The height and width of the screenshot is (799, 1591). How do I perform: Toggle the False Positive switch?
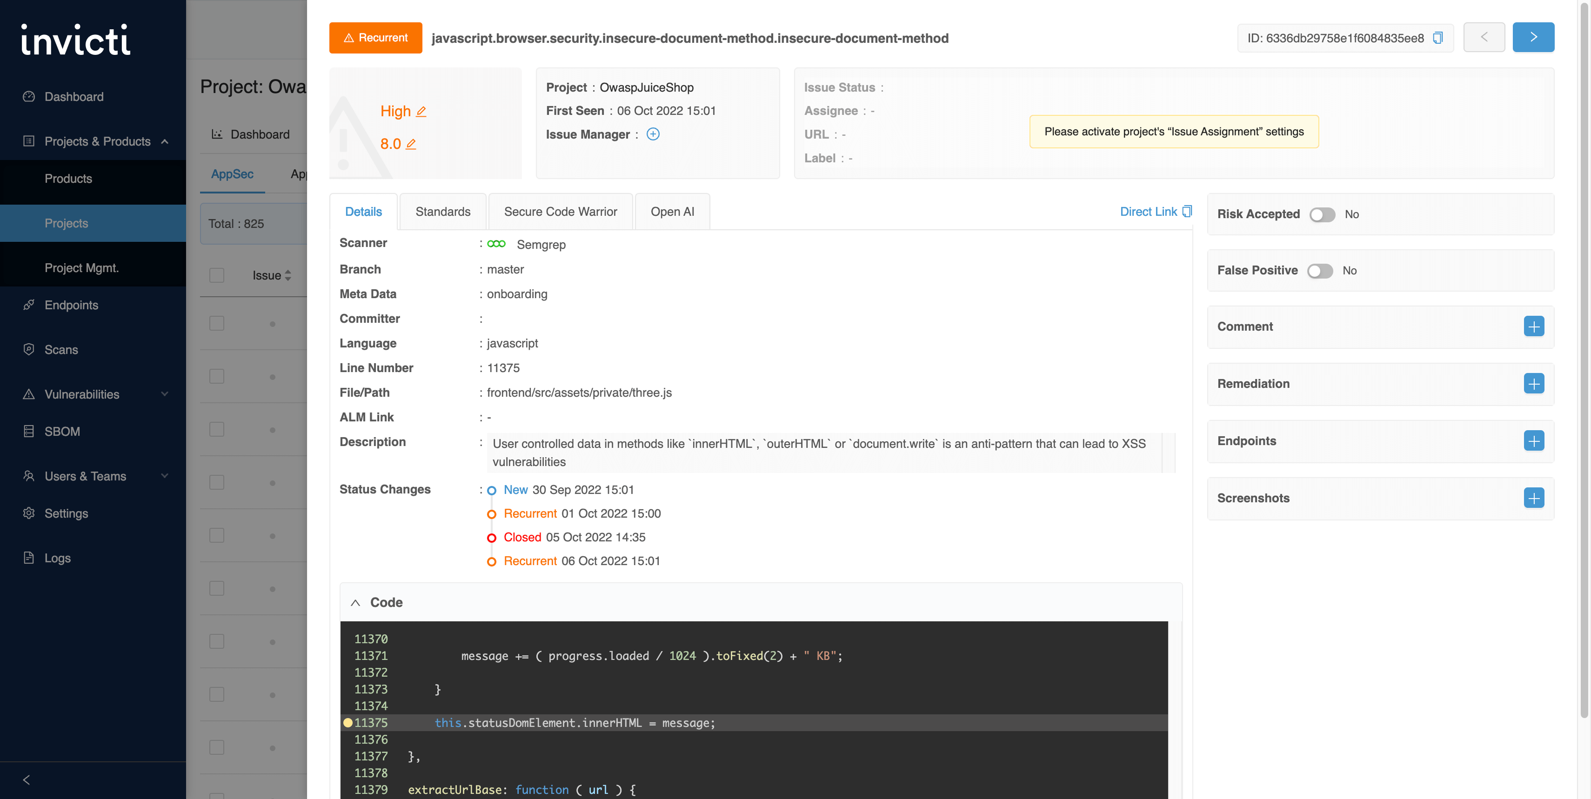coord(1320,271)
